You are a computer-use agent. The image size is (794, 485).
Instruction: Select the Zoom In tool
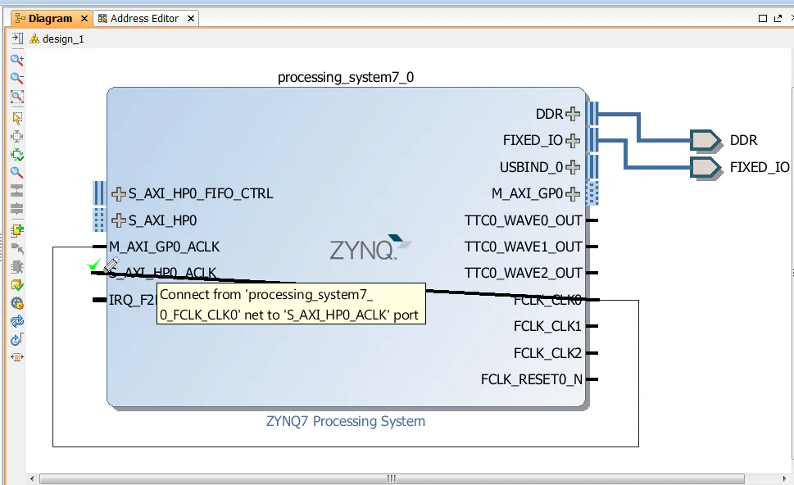[16, 59]
